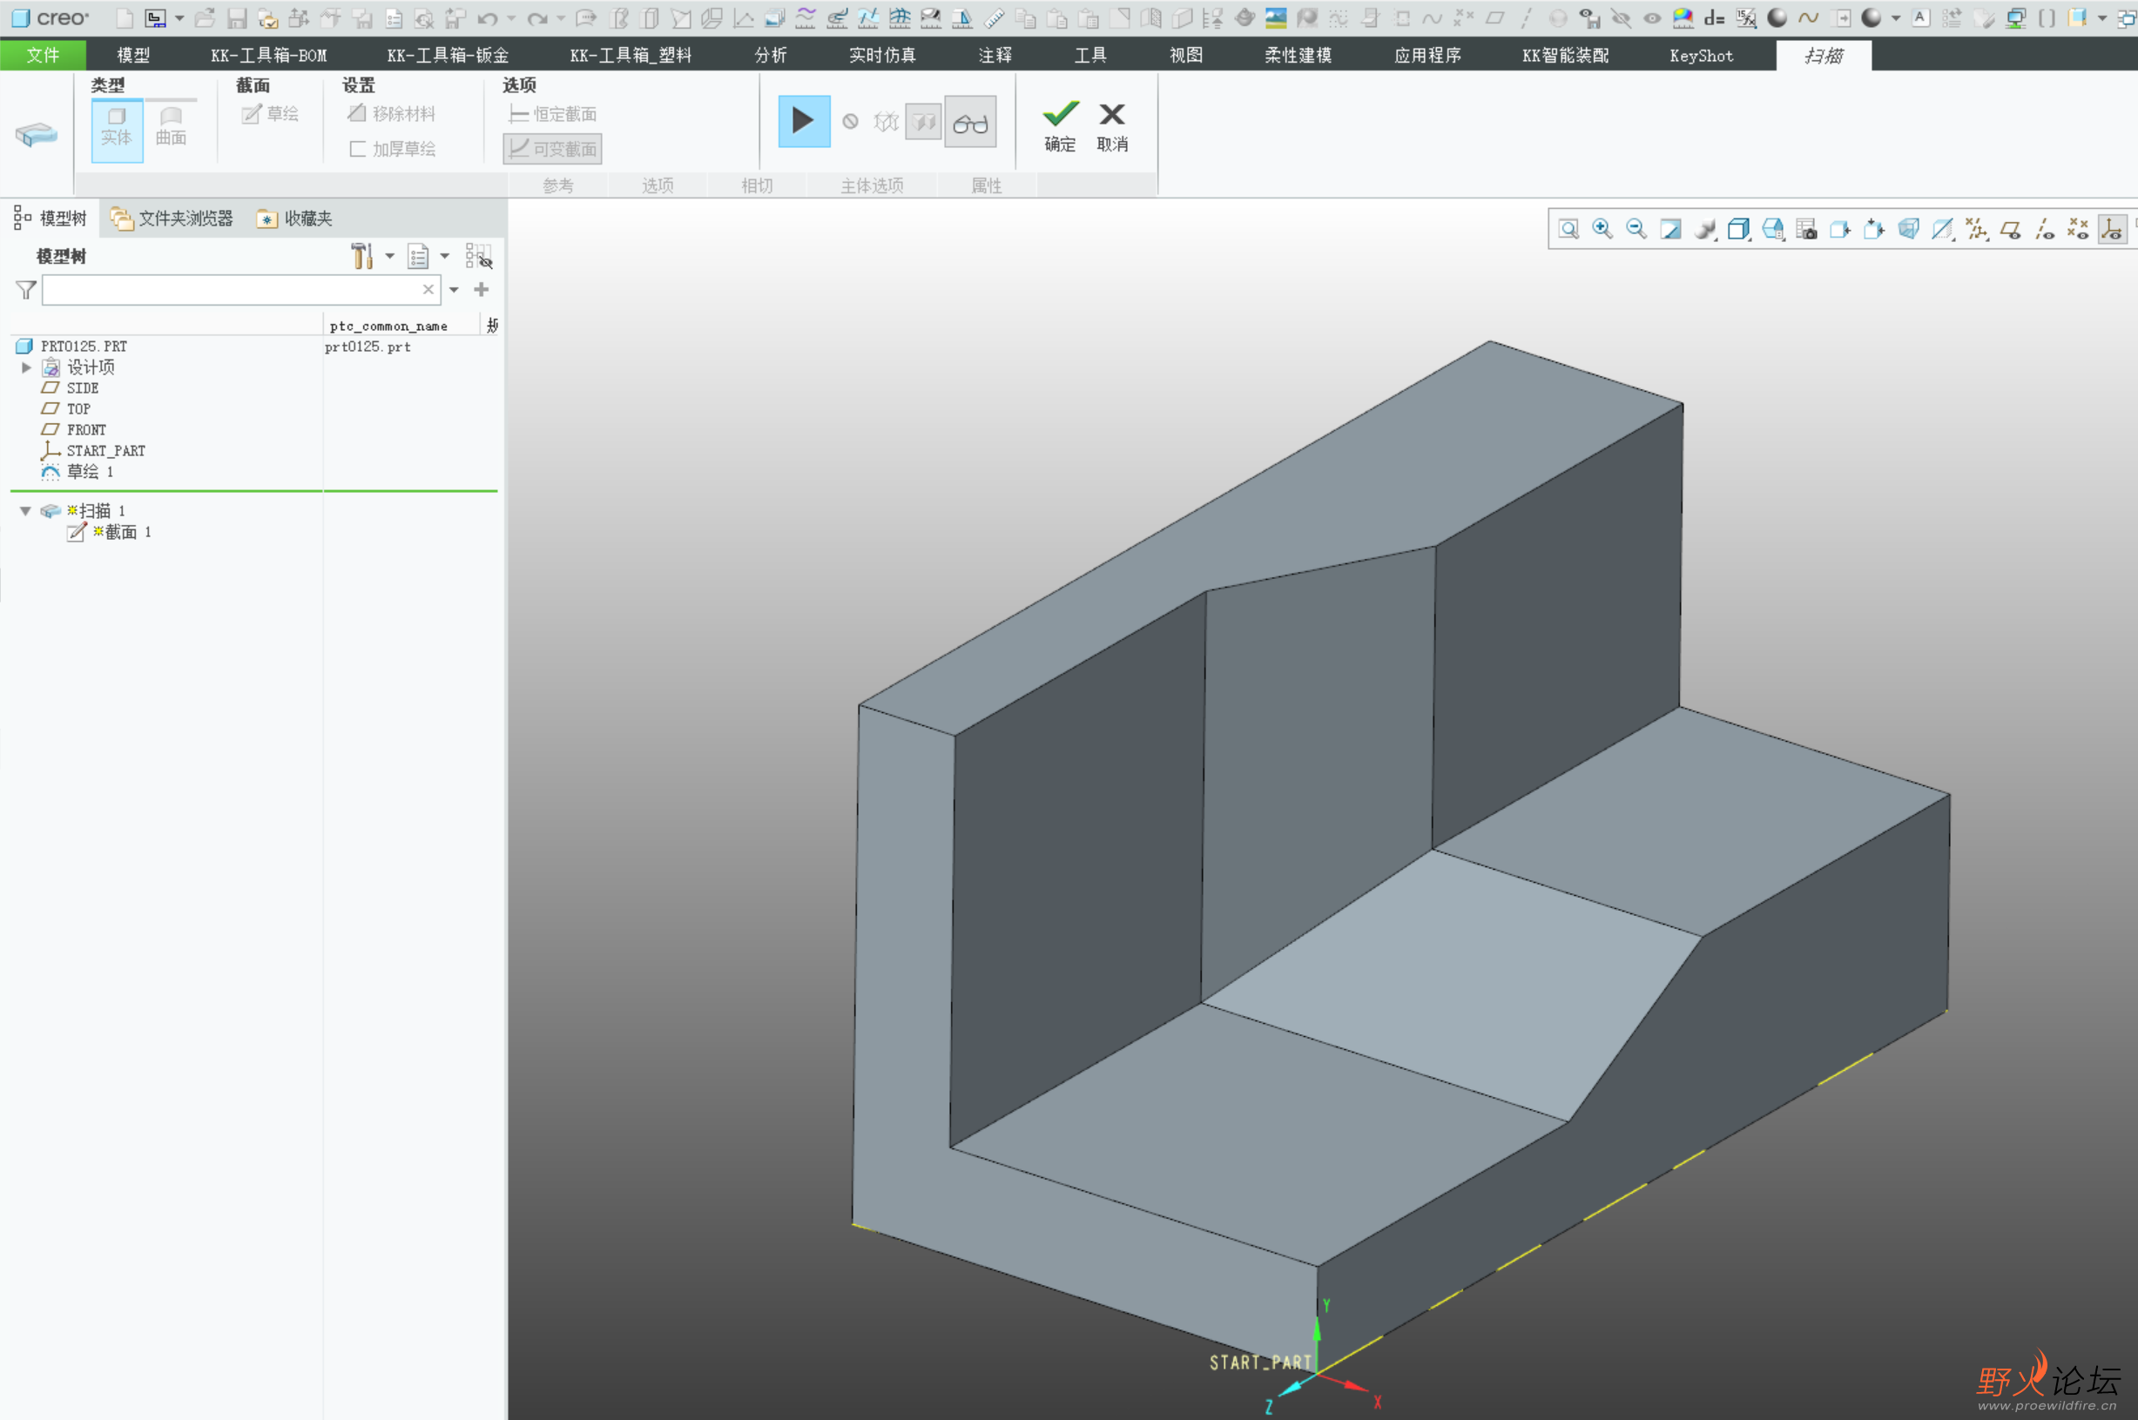Open the 文件 menu
Viewport: 2138px width, 1420px height.
(x=43, y=55)
